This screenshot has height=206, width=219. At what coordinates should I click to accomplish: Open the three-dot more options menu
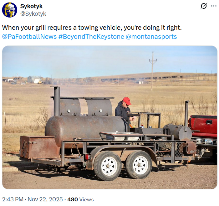pos(214,6)
